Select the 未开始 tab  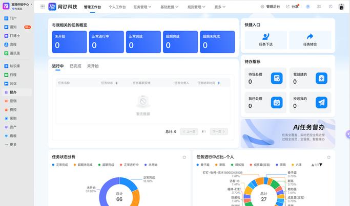tap(93, 66)
